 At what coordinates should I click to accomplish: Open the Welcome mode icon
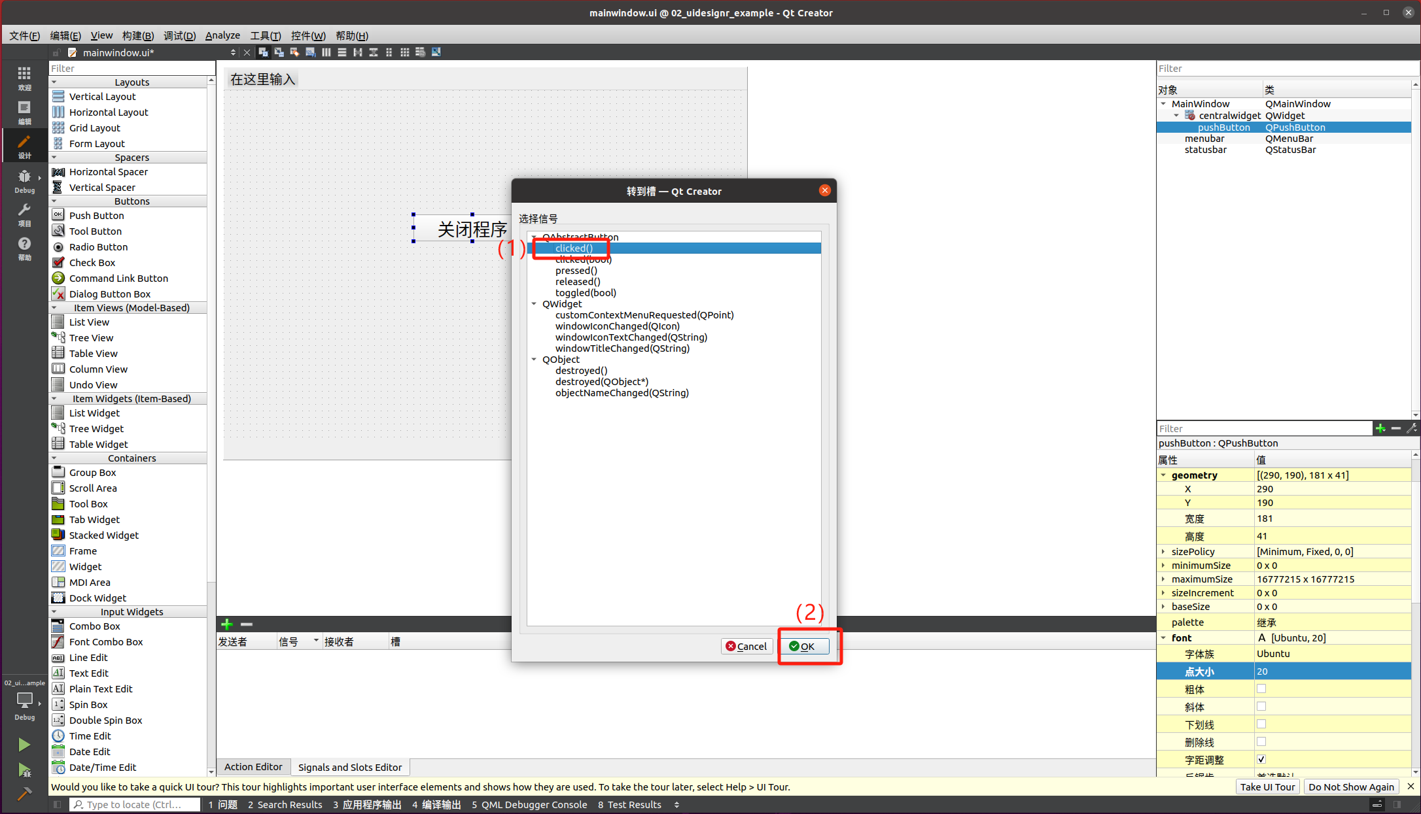24,77
